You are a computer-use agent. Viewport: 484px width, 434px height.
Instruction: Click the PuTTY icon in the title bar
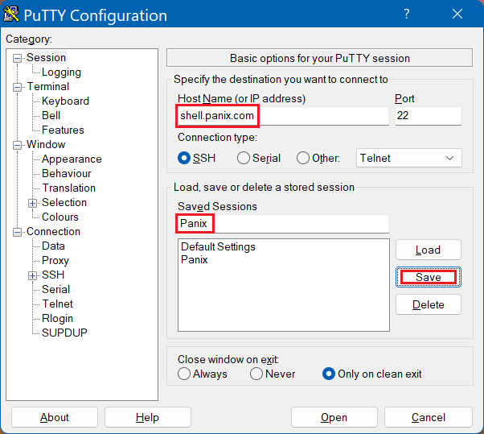coord(12,15)
